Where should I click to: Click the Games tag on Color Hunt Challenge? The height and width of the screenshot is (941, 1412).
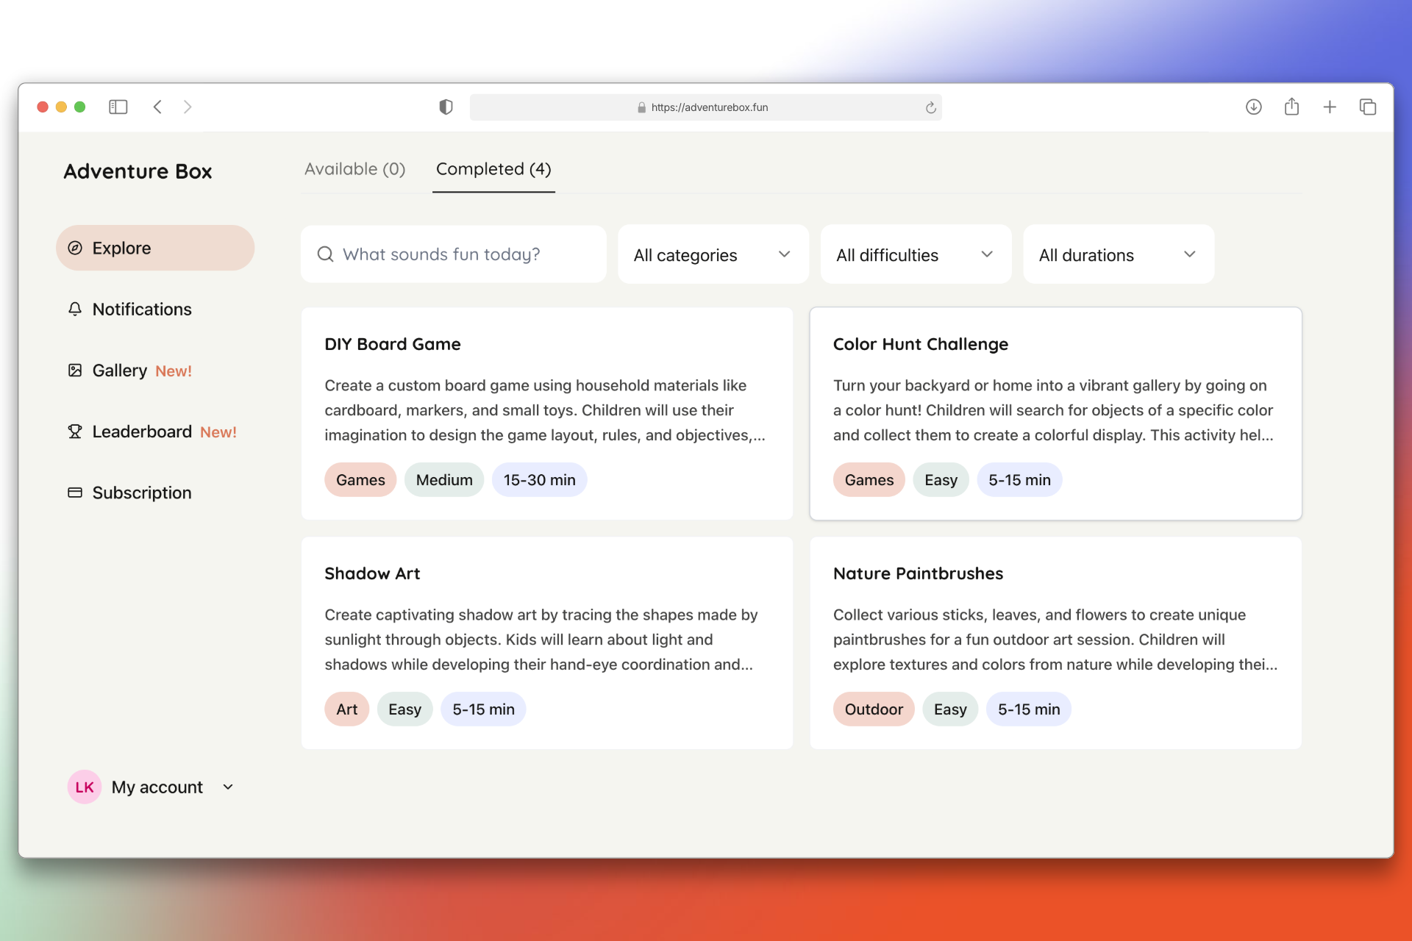pyautogui.click(x=869, y=479)
